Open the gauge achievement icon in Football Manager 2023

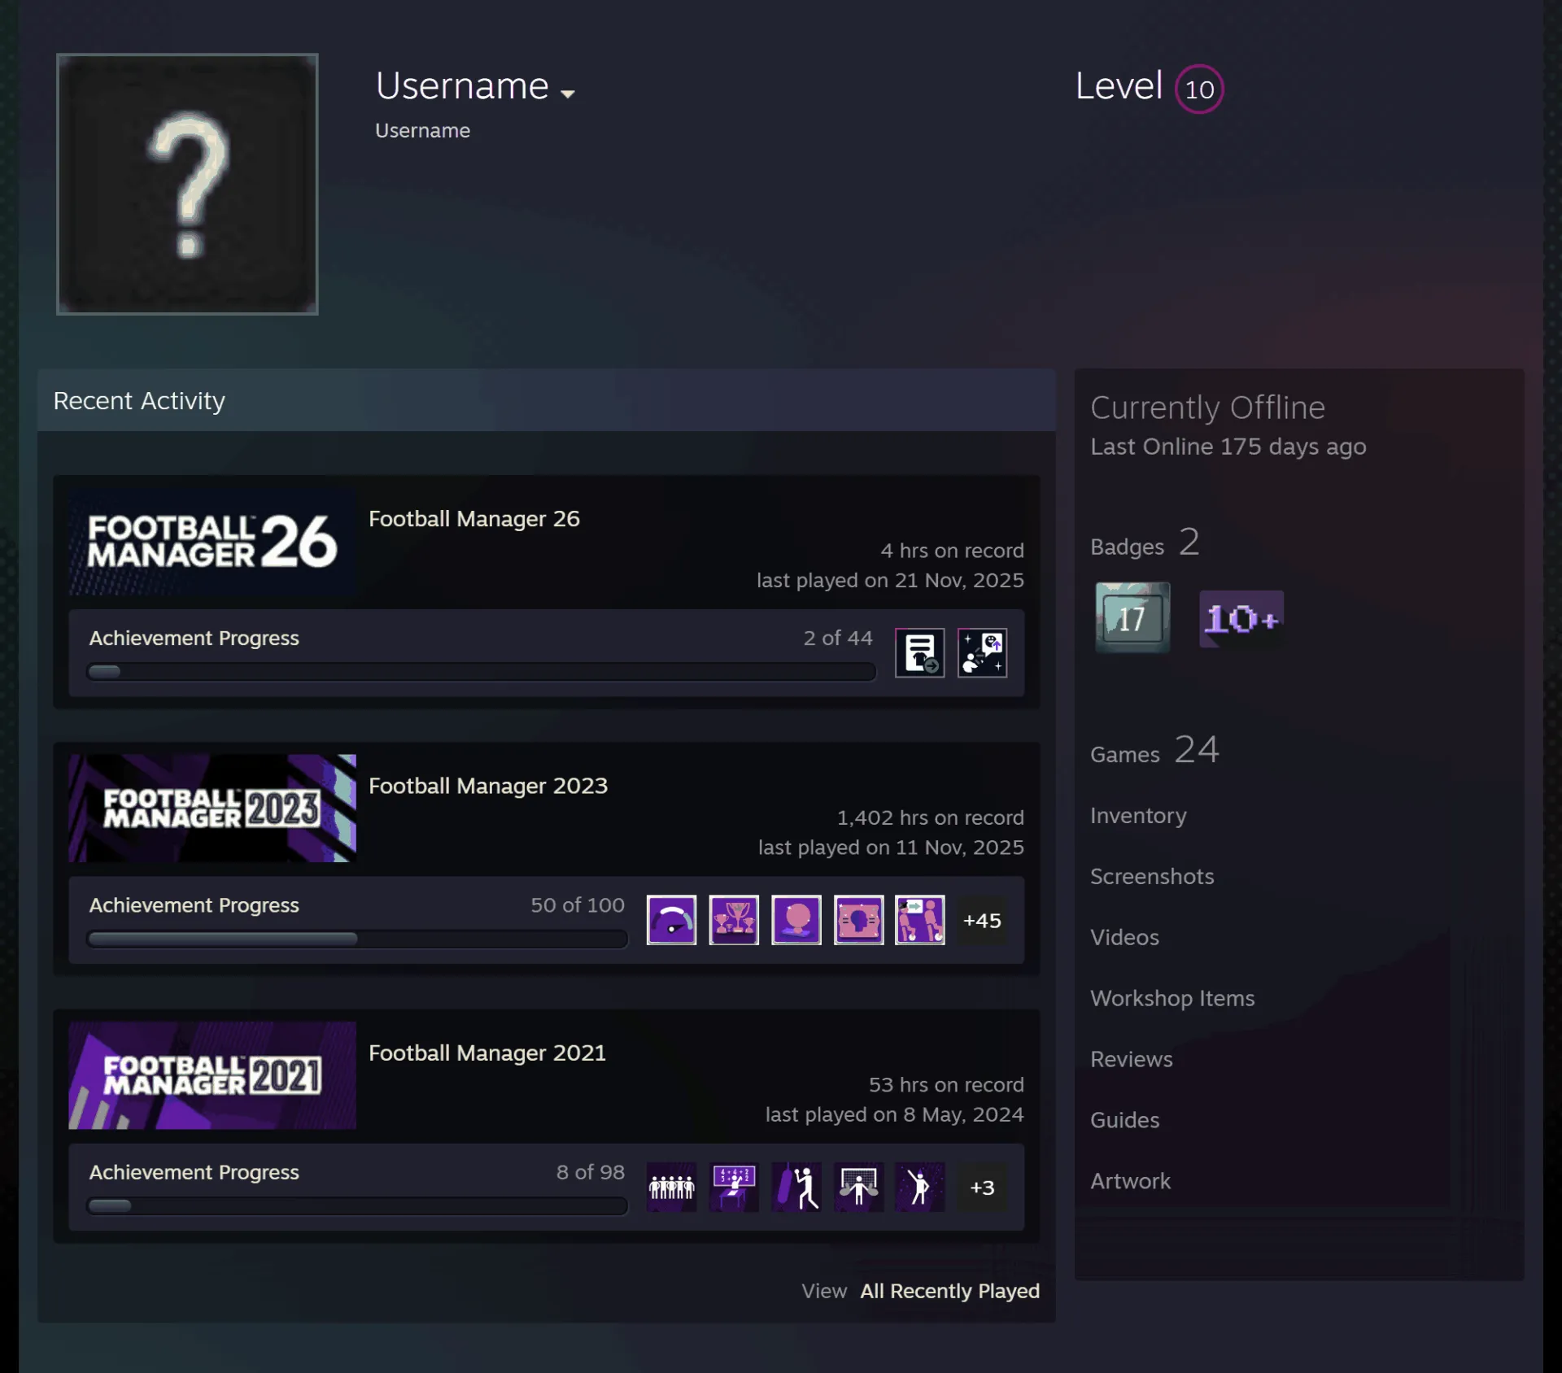coord(672,920)
